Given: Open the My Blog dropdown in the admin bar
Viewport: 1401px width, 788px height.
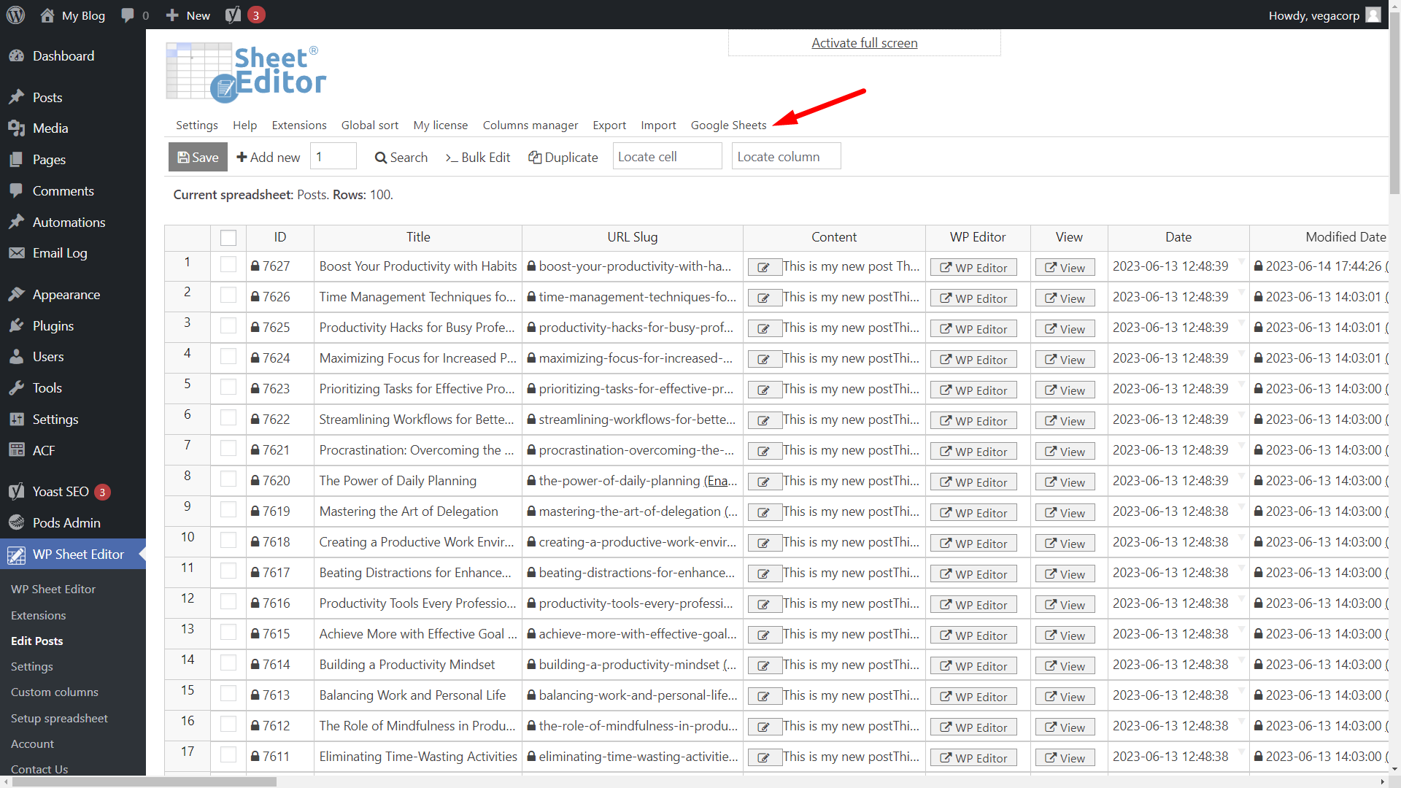Looking at the screenshot, I should click(72, 15).
